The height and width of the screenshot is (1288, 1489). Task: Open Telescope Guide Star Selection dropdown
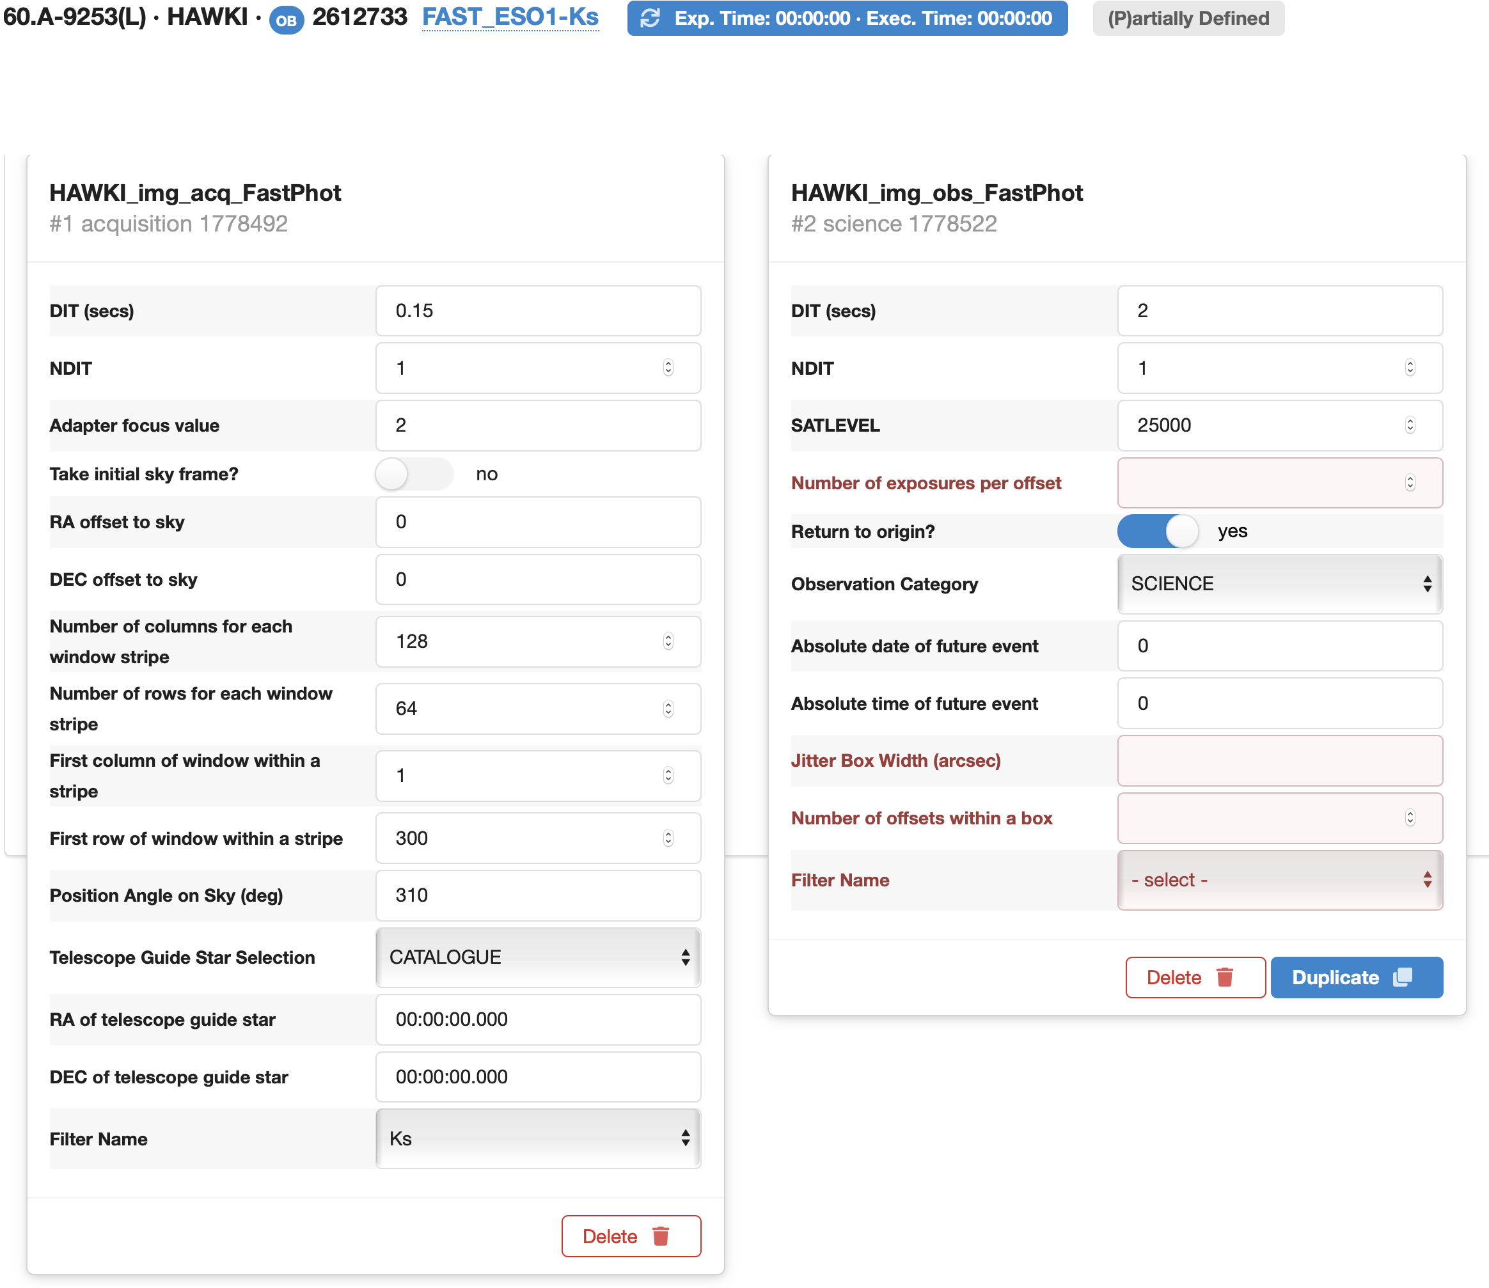pyautogui.click(x=538, y=957)
